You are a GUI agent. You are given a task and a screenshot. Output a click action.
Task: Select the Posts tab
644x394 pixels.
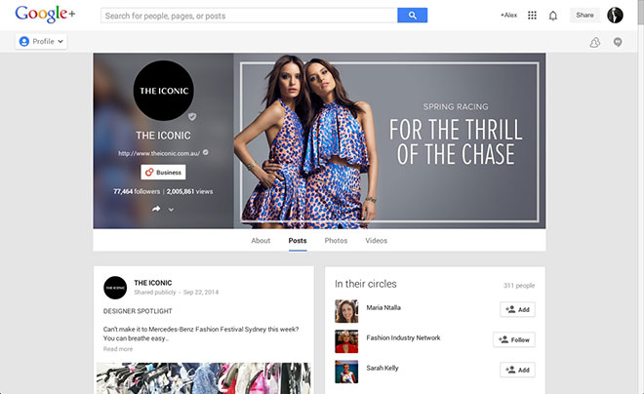[298, 241]
